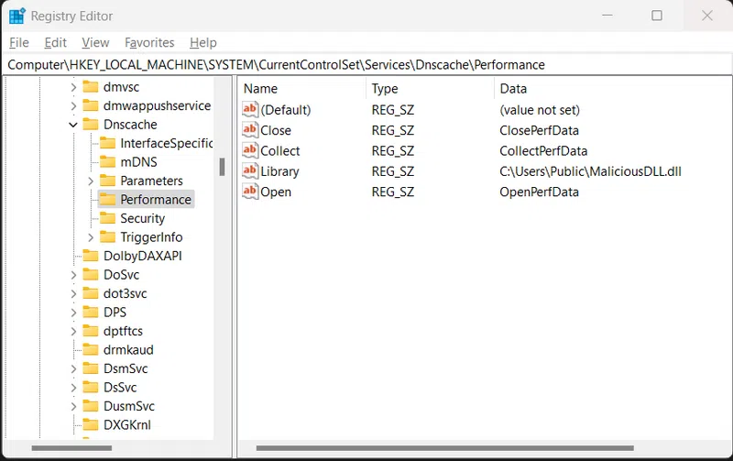This screenshot has height=461, width=733.
Task: Click the Security folder icon
Action: pos(107,218)
